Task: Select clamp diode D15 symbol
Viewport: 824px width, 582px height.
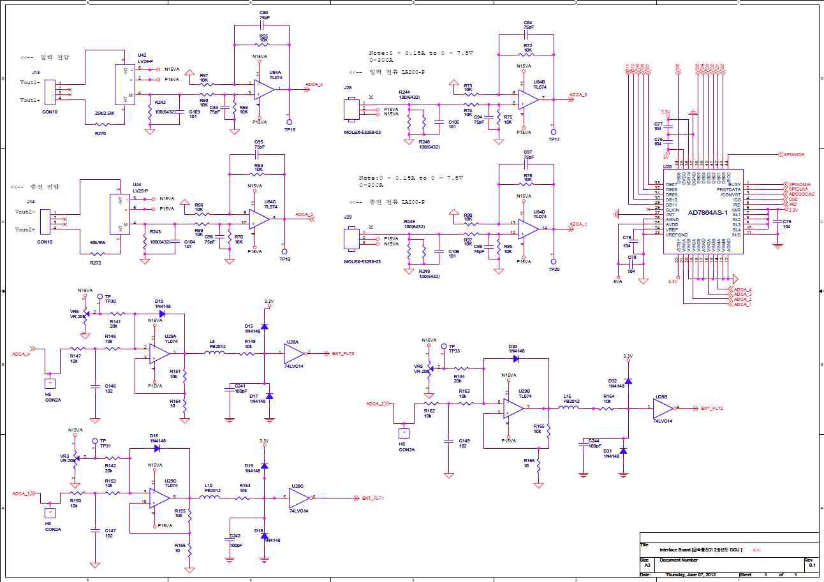Action: point(264,326)
